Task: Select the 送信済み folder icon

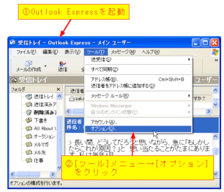Action: [29, 105]
